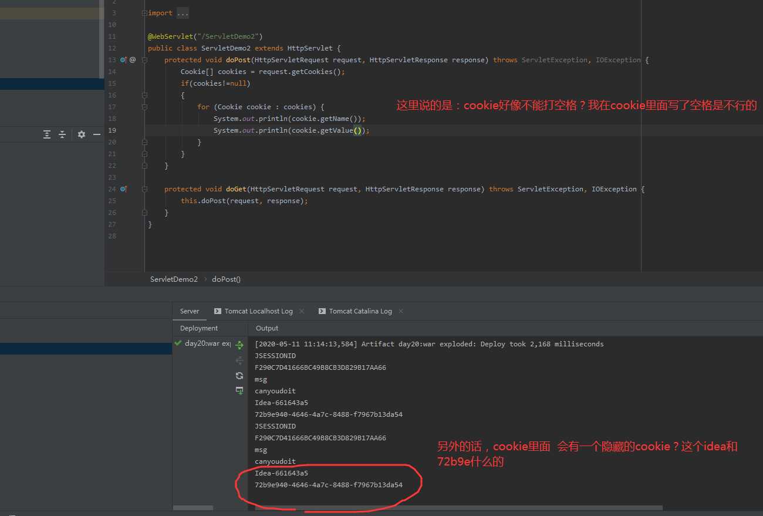Click the fold end marker on line 22
The height and width of the screenshot is (516, 763).
(x=144, y=166)
